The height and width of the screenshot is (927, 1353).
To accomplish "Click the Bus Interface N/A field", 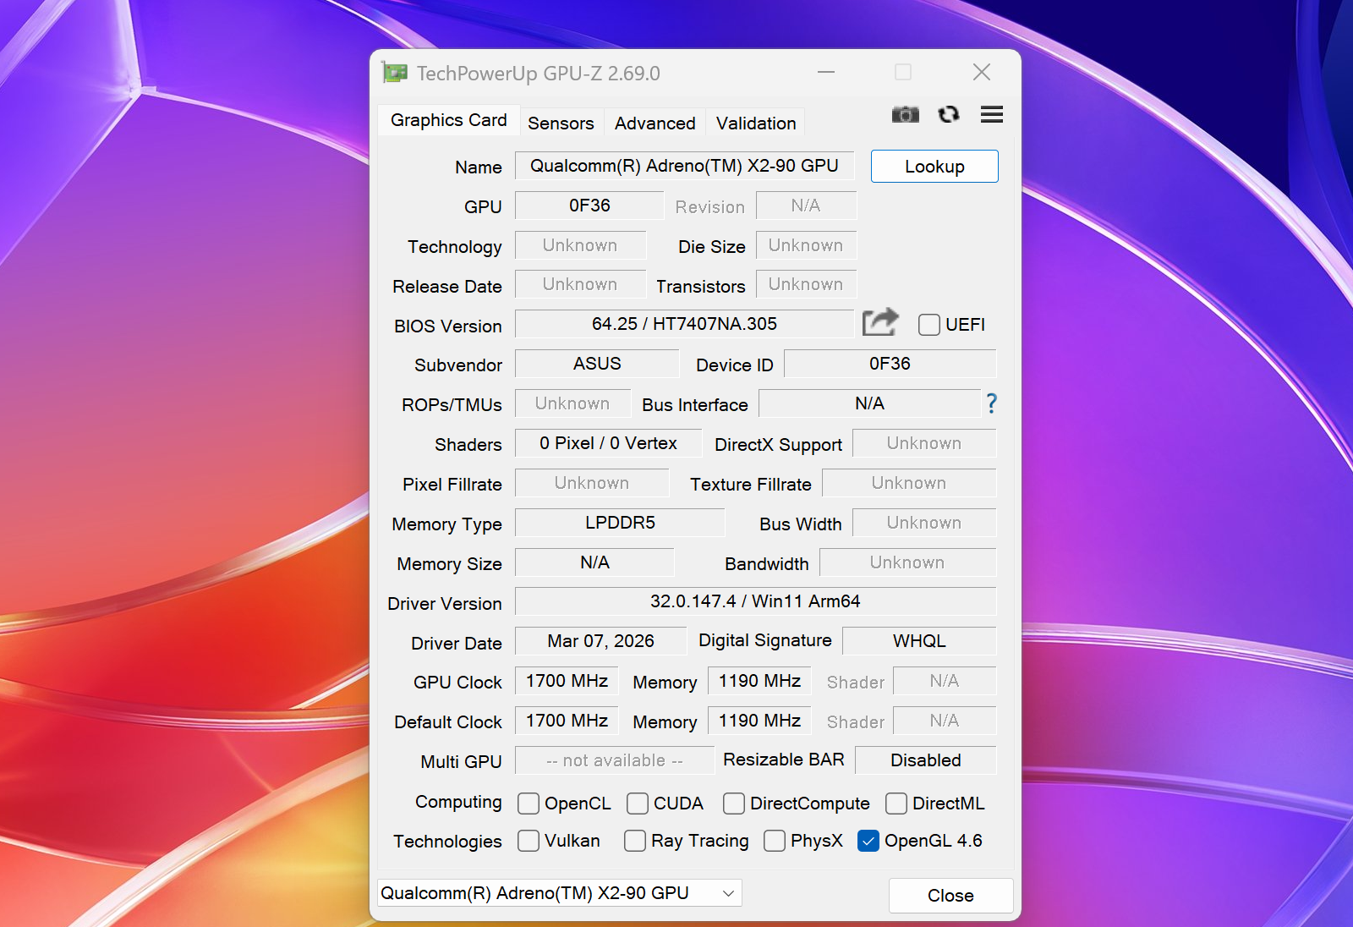I will point(869,403).
